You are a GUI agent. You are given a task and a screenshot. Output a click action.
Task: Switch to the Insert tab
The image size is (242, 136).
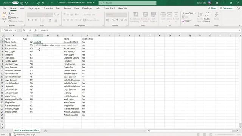tap(22, 8)
